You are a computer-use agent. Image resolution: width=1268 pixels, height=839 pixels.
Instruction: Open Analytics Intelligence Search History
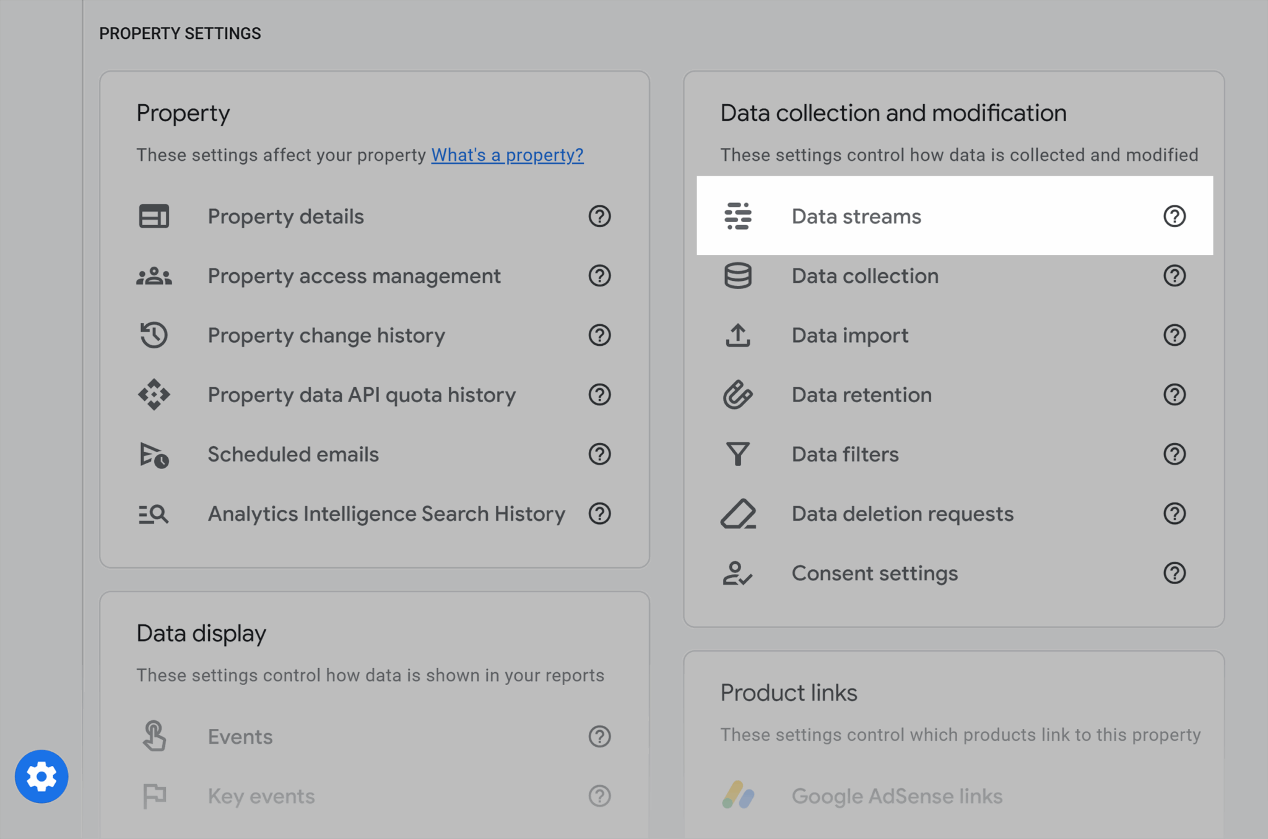pyautogui.click(x=386, y=514)
